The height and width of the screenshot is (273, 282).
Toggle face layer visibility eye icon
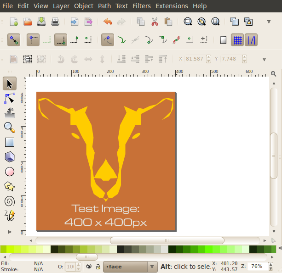click(x=88, y=267)
